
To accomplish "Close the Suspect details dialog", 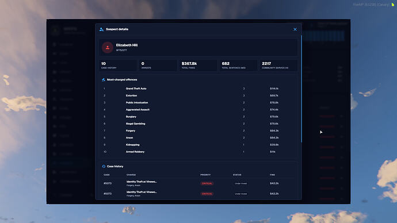I will [295, 29].
